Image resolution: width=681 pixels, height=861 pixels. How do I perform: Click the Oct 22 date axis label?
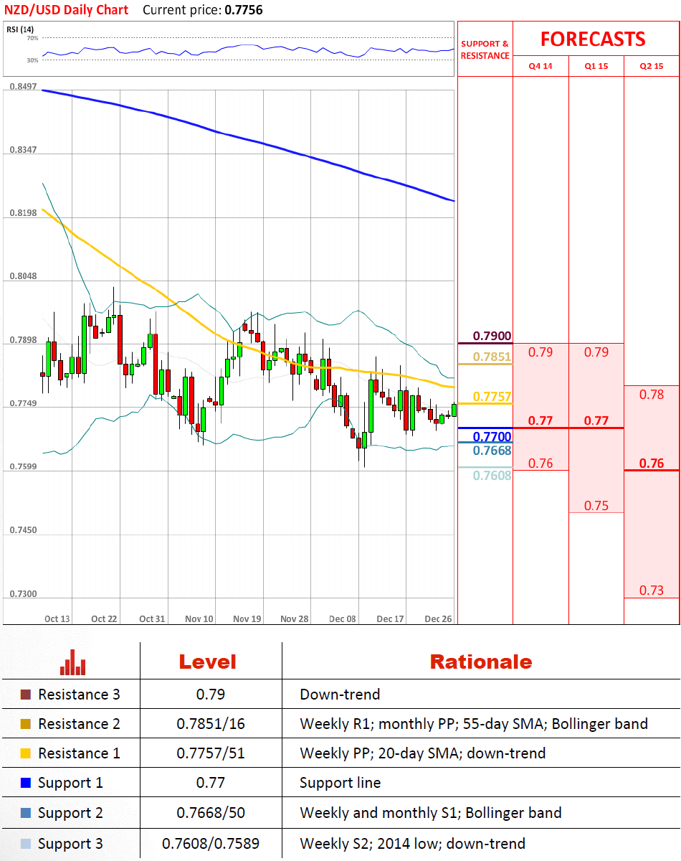(x=104, y=618)
